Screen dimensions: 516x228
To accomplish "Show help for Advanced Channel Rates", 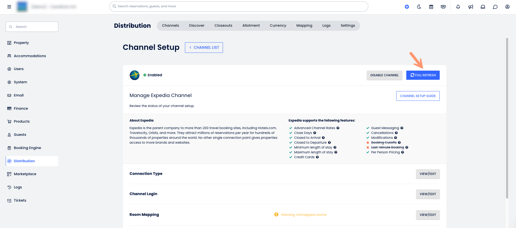I will 338,128.
